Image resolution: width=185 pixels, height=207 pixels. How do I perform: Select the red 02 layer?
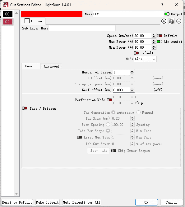point(7,22)
